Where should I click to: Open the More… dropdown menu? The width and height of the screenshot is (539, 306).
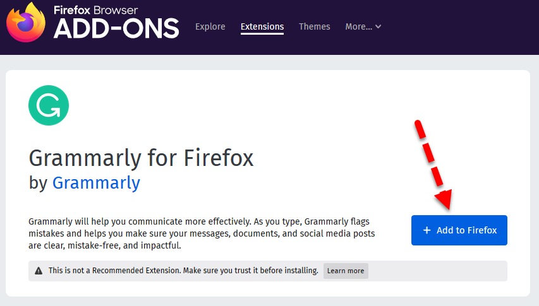pos(363,26)
